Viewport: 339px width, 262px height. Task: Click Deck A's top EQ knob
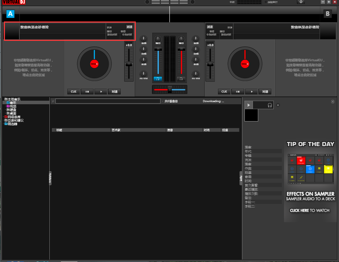pos(144,39)
